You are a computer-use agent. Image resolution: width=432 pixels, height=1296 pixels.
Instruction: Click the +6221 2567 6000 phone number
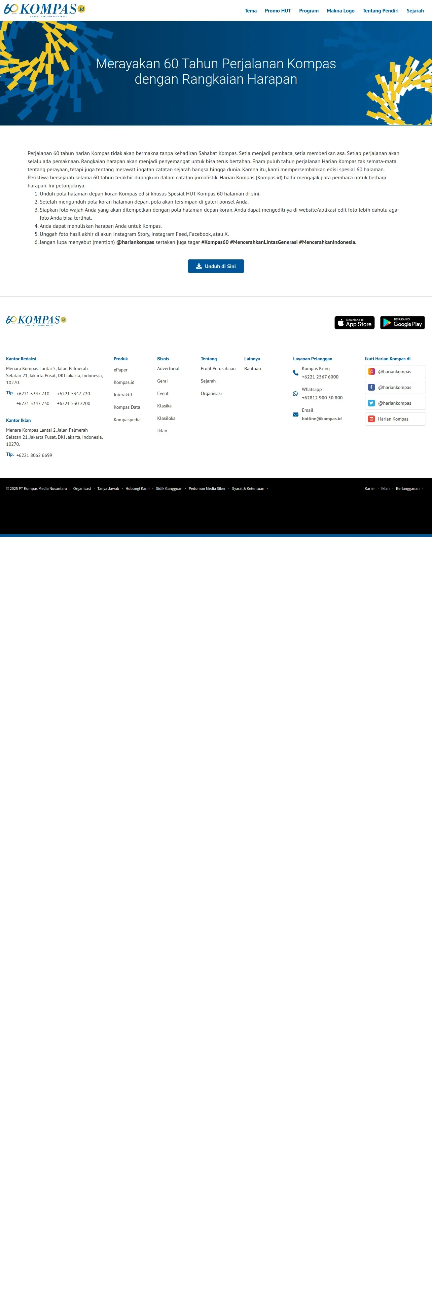320,377
